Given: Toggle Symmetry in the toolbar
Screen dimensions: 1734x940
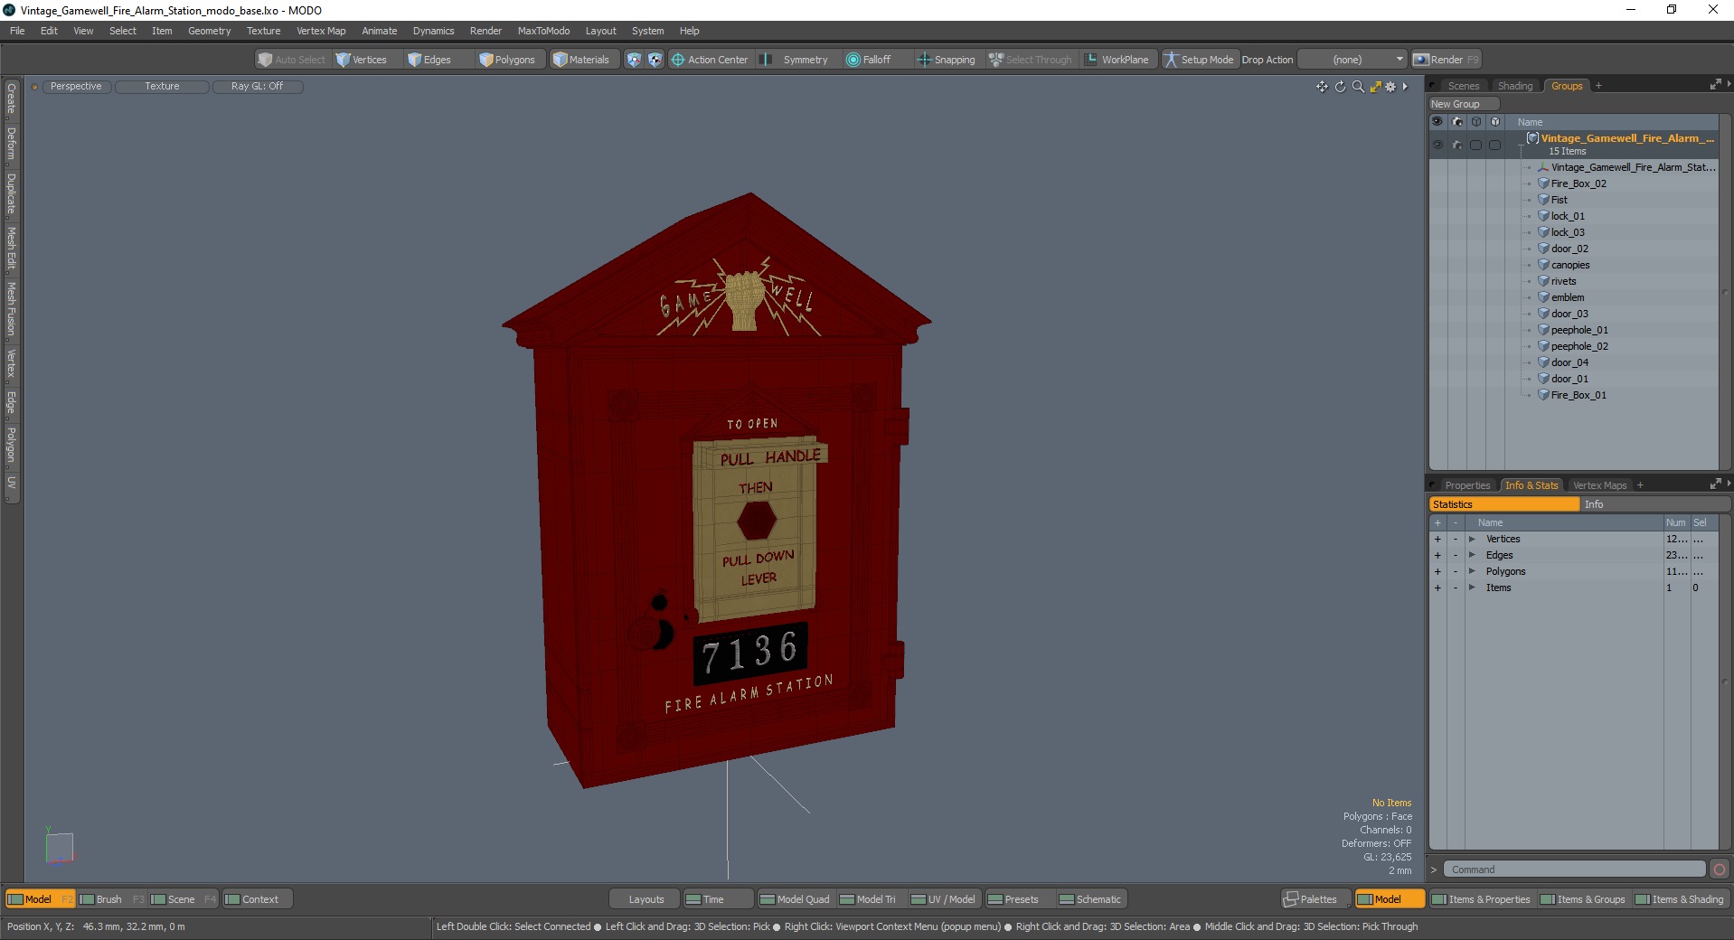Looking at the screenshot, I should coord(795,60).
